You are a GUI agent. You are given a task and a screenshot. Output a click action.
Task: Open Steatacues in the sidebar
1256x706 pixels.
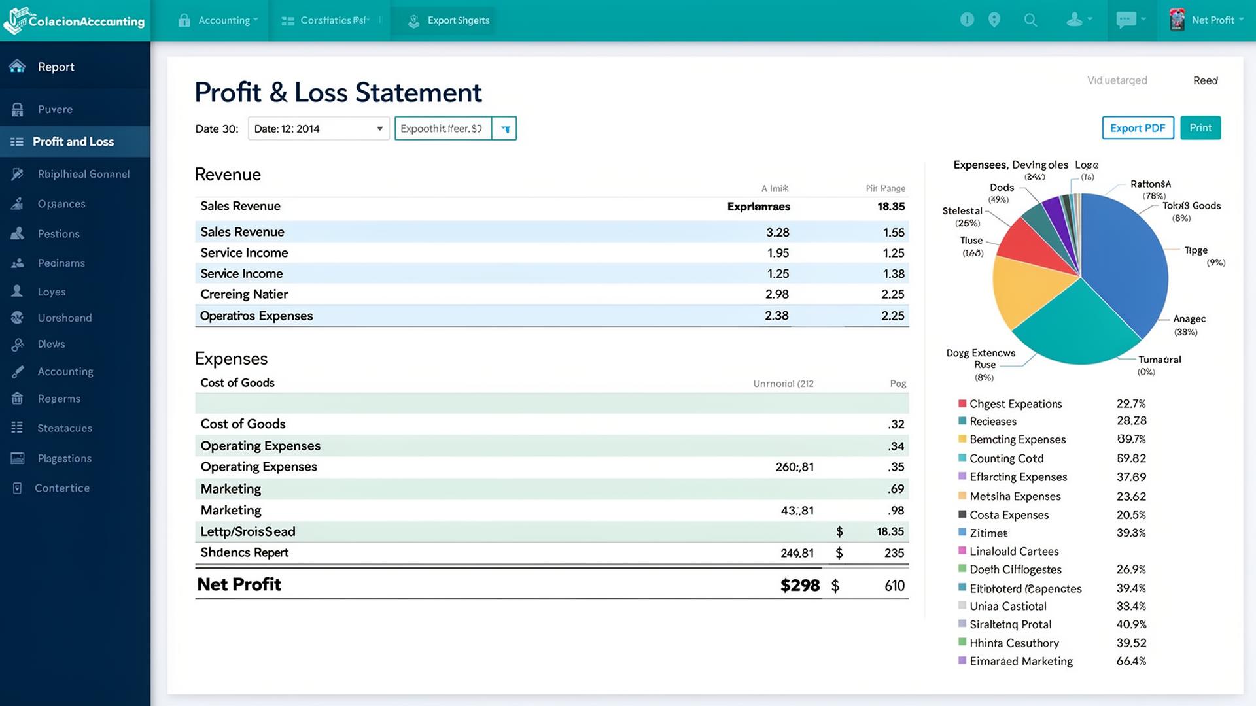65,428
